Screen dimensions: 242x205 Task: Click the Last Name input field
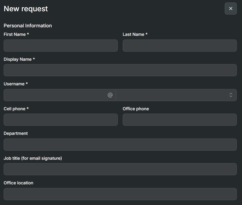click(179, 46)
